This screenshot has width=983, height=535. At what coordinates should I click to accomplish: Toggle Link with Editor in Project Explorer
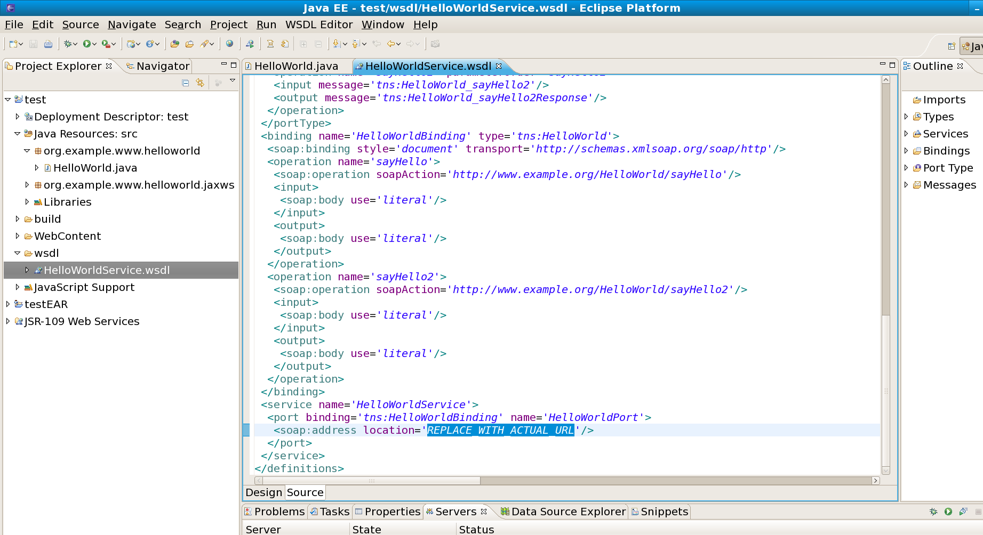[x=199, y=83]
